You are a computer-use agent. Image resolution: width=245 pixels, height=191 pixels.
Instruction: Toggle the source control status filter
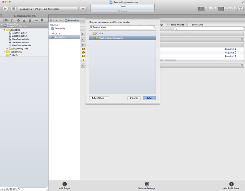click(11, 189)
